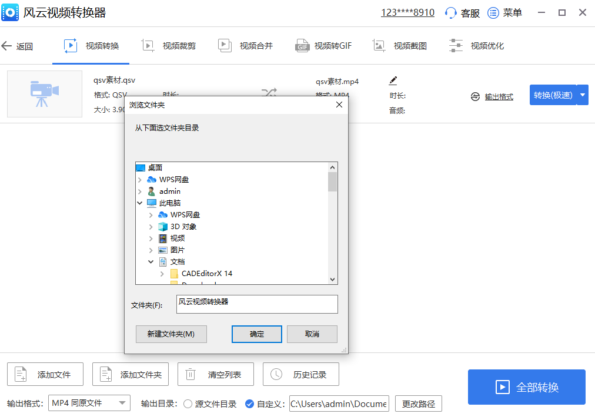
Task: Click the 视频转GIF icon
Action: pos(302,46)
